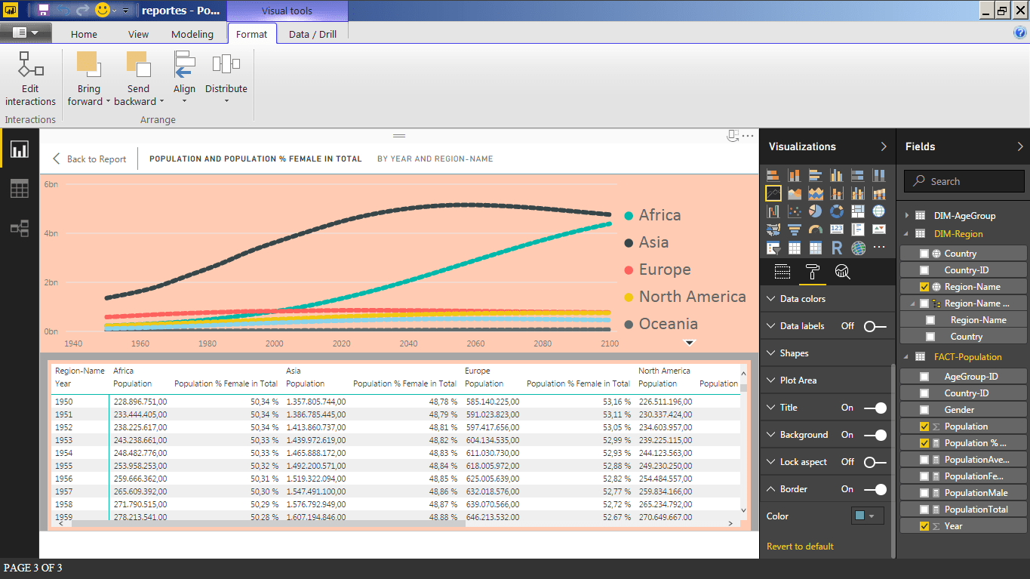Viewport: 1030px width, 579px height.
Task: Check the AgeGroup-ID field checkbox
Action: tap(924, 377)
